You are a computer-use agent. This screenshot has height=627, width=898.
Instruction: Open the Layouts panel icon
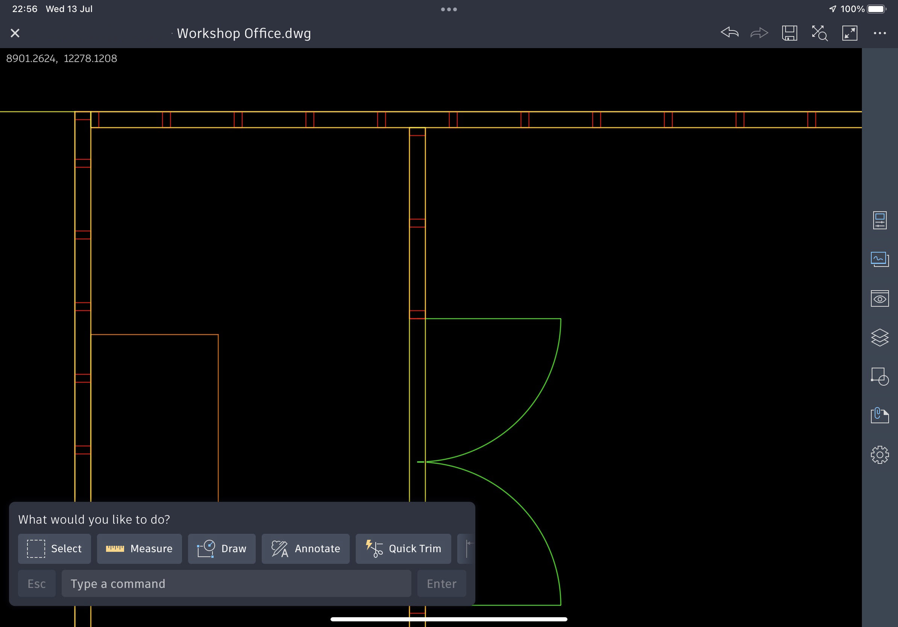(880, 259)
